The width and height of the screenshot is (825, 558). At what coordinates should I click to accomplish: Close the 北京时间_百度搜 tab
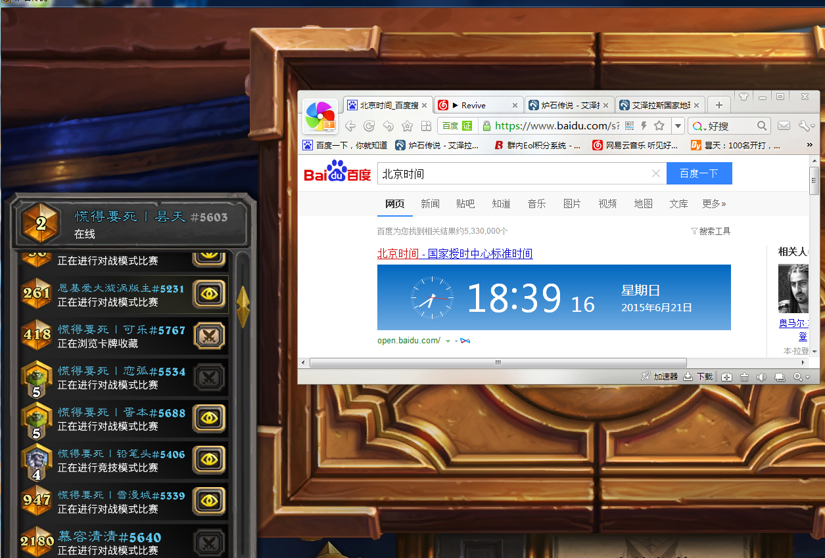424,105
